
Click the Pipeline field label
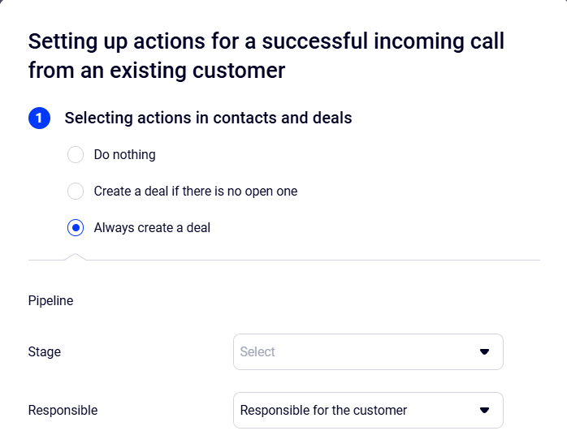pos(50,301)
